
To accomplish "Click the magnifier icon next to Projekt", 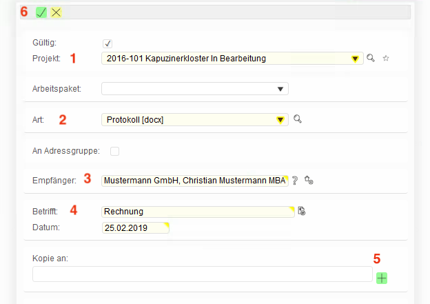I will click(371, 59).
